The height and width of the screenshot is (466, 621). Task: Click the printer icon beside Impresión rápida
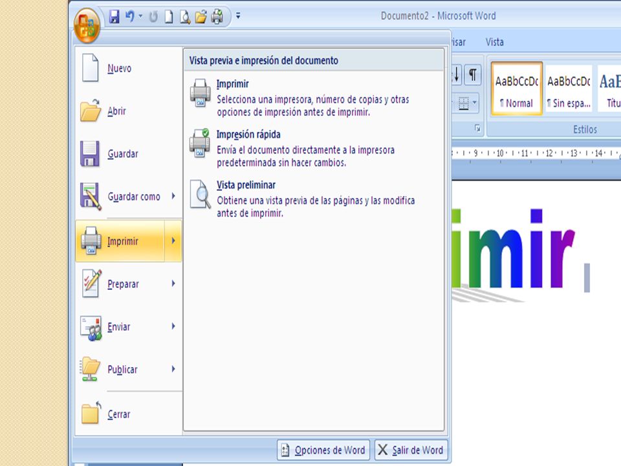[x=200, y=143]
